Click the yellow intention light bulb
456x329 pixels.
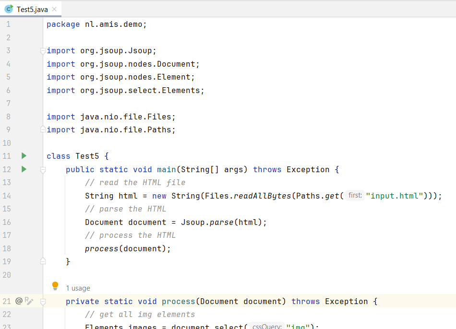tap(55, 286)
